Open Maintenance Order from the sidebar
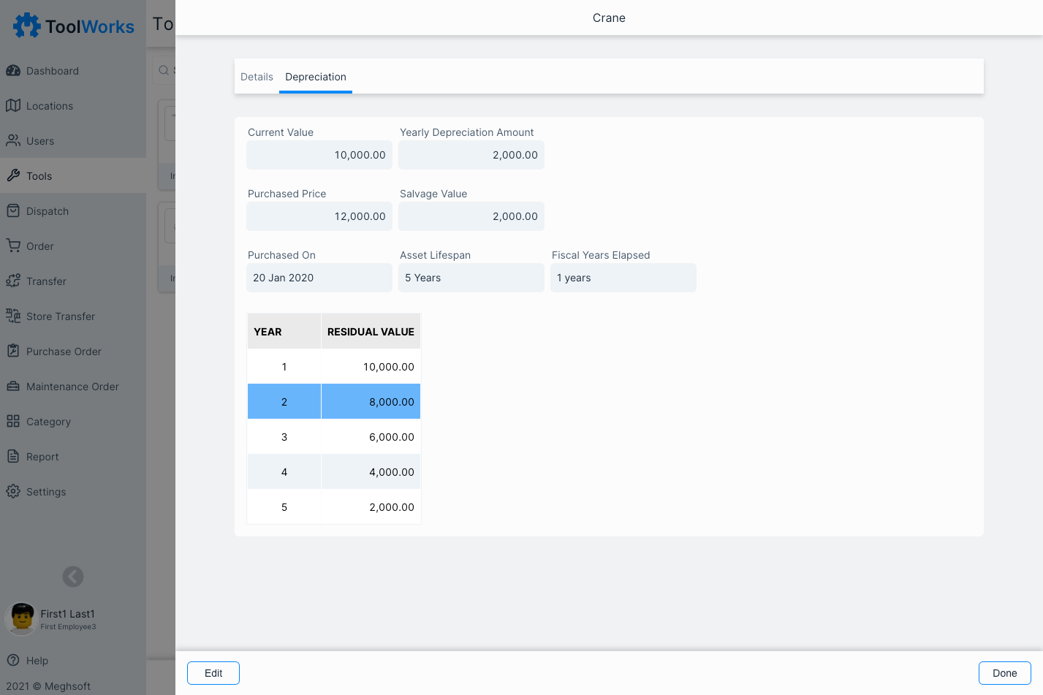The width and height of the screenshot is (1043, 695). click(72, 387)
